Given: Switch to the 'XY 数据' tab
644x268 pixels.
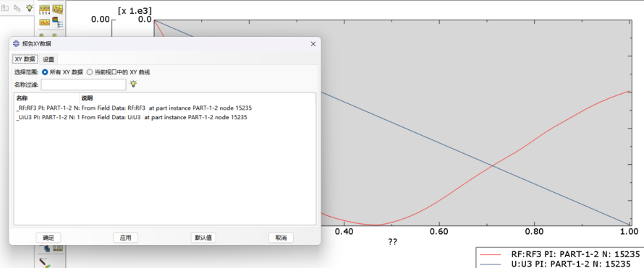Looking at the screenshot, I should tap(25, 59).
